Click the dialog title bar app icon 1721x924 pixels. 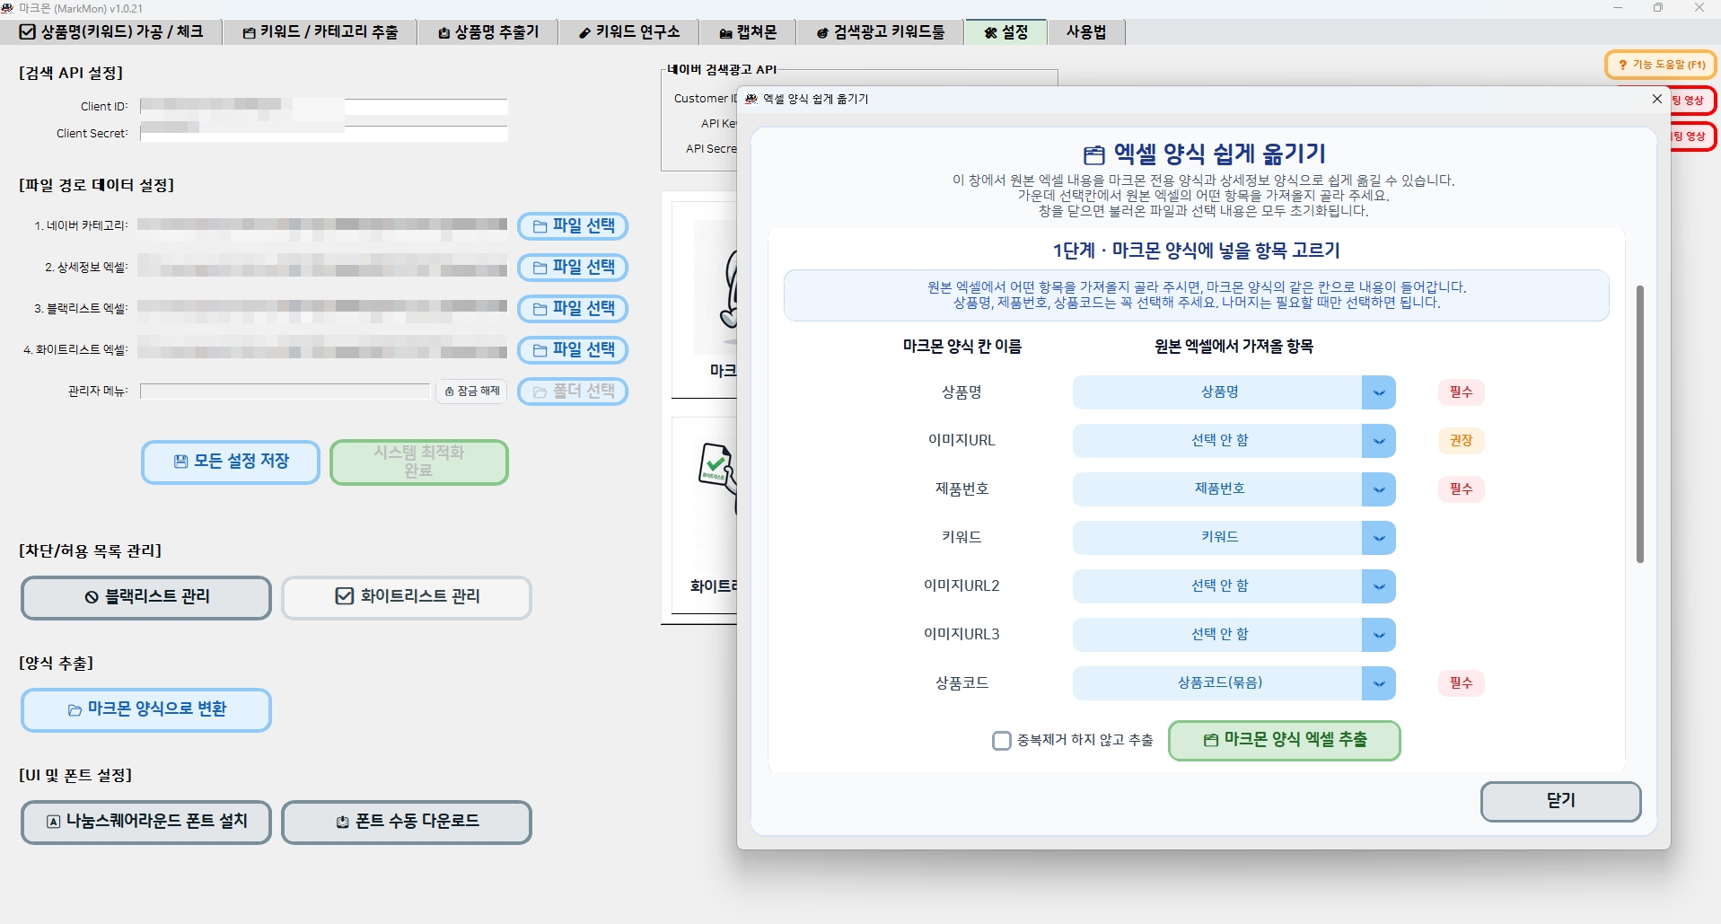coord(751,99)
